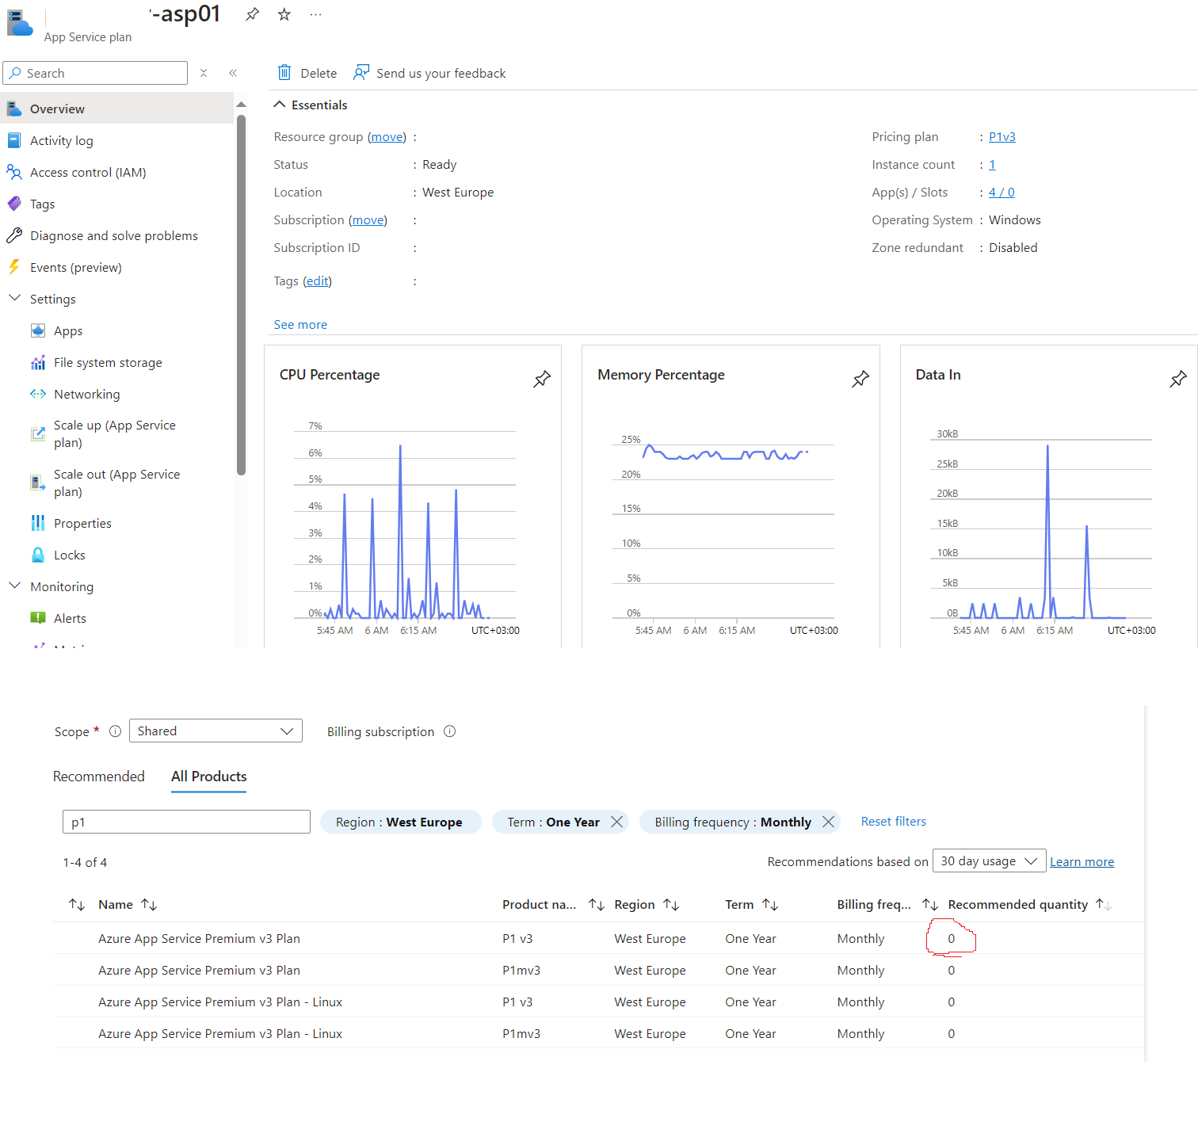Open the Shared scope dropdown
This screenshot has height=1141, width=1198.
215,731
